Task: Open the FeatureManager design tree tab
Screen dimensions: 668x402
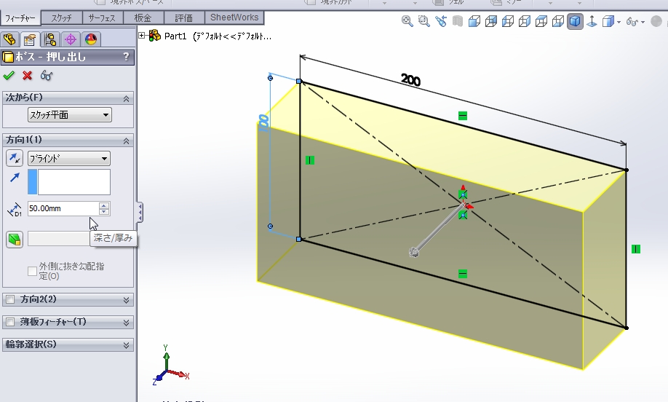Action: [x=9, y=39]
